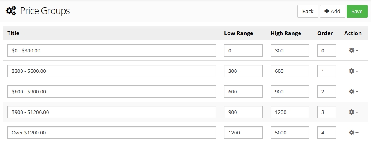Edit the title field 'Over $1200.00'
The image size is (371, 150).
pos(112,133)
